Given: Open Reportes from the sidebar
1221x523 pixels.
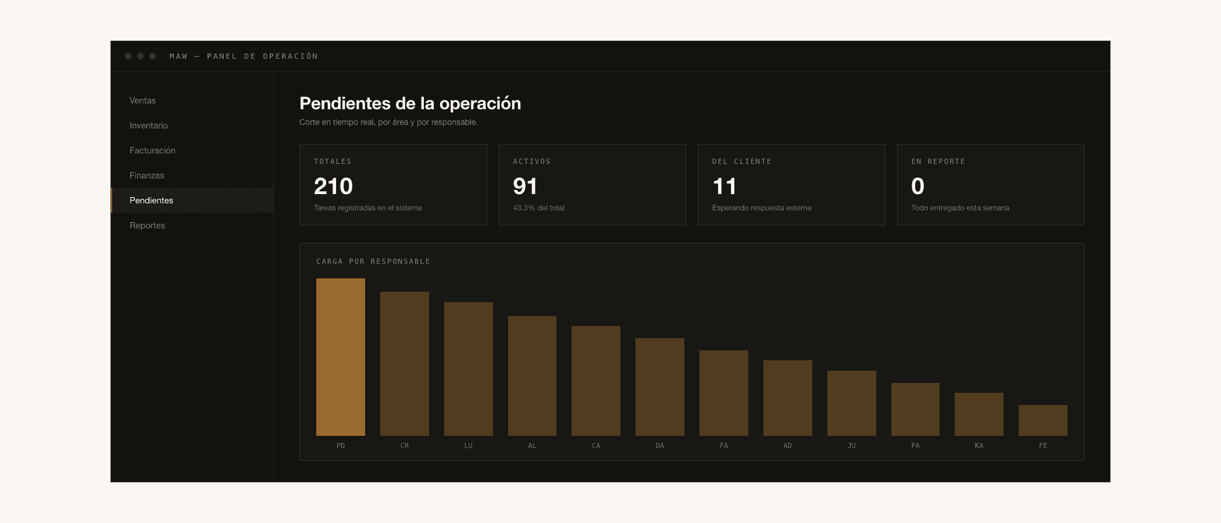Looking at the screenshot, I should coord(192,225).
